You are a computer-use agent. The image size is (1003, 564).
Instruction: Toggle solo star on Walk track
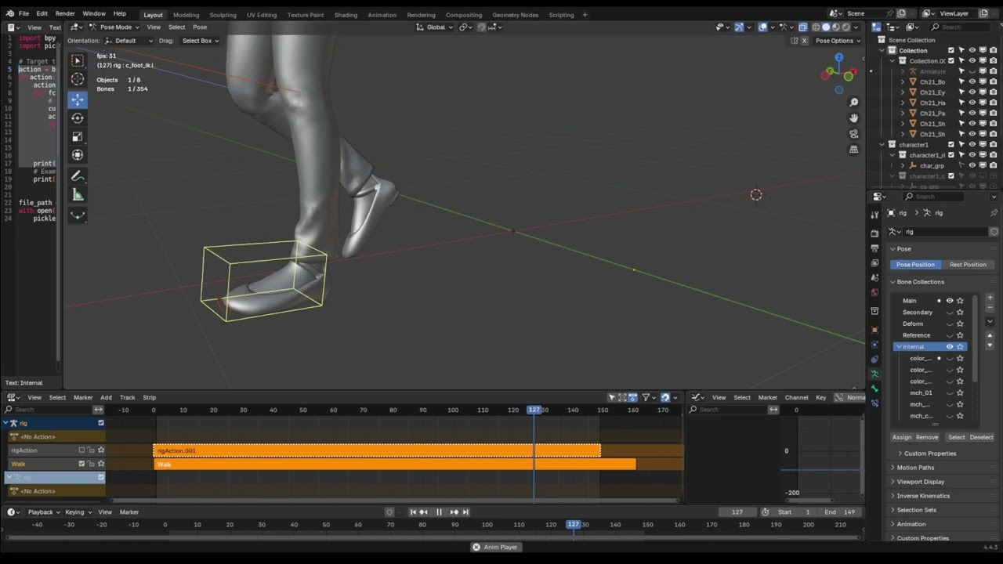(x=101, y=464)
